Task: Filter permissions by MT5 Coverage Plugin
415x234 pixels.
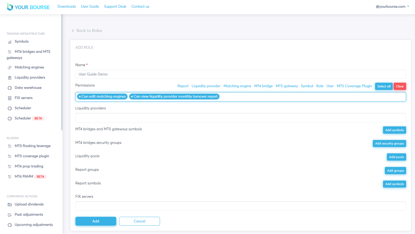Action: coord(354,86)
